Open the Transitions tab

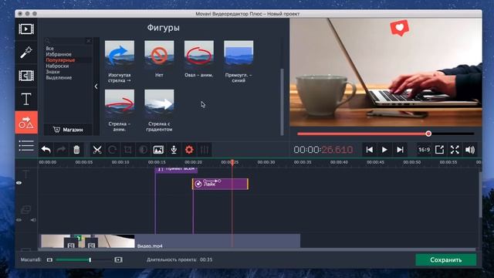[x=26, y=76]
